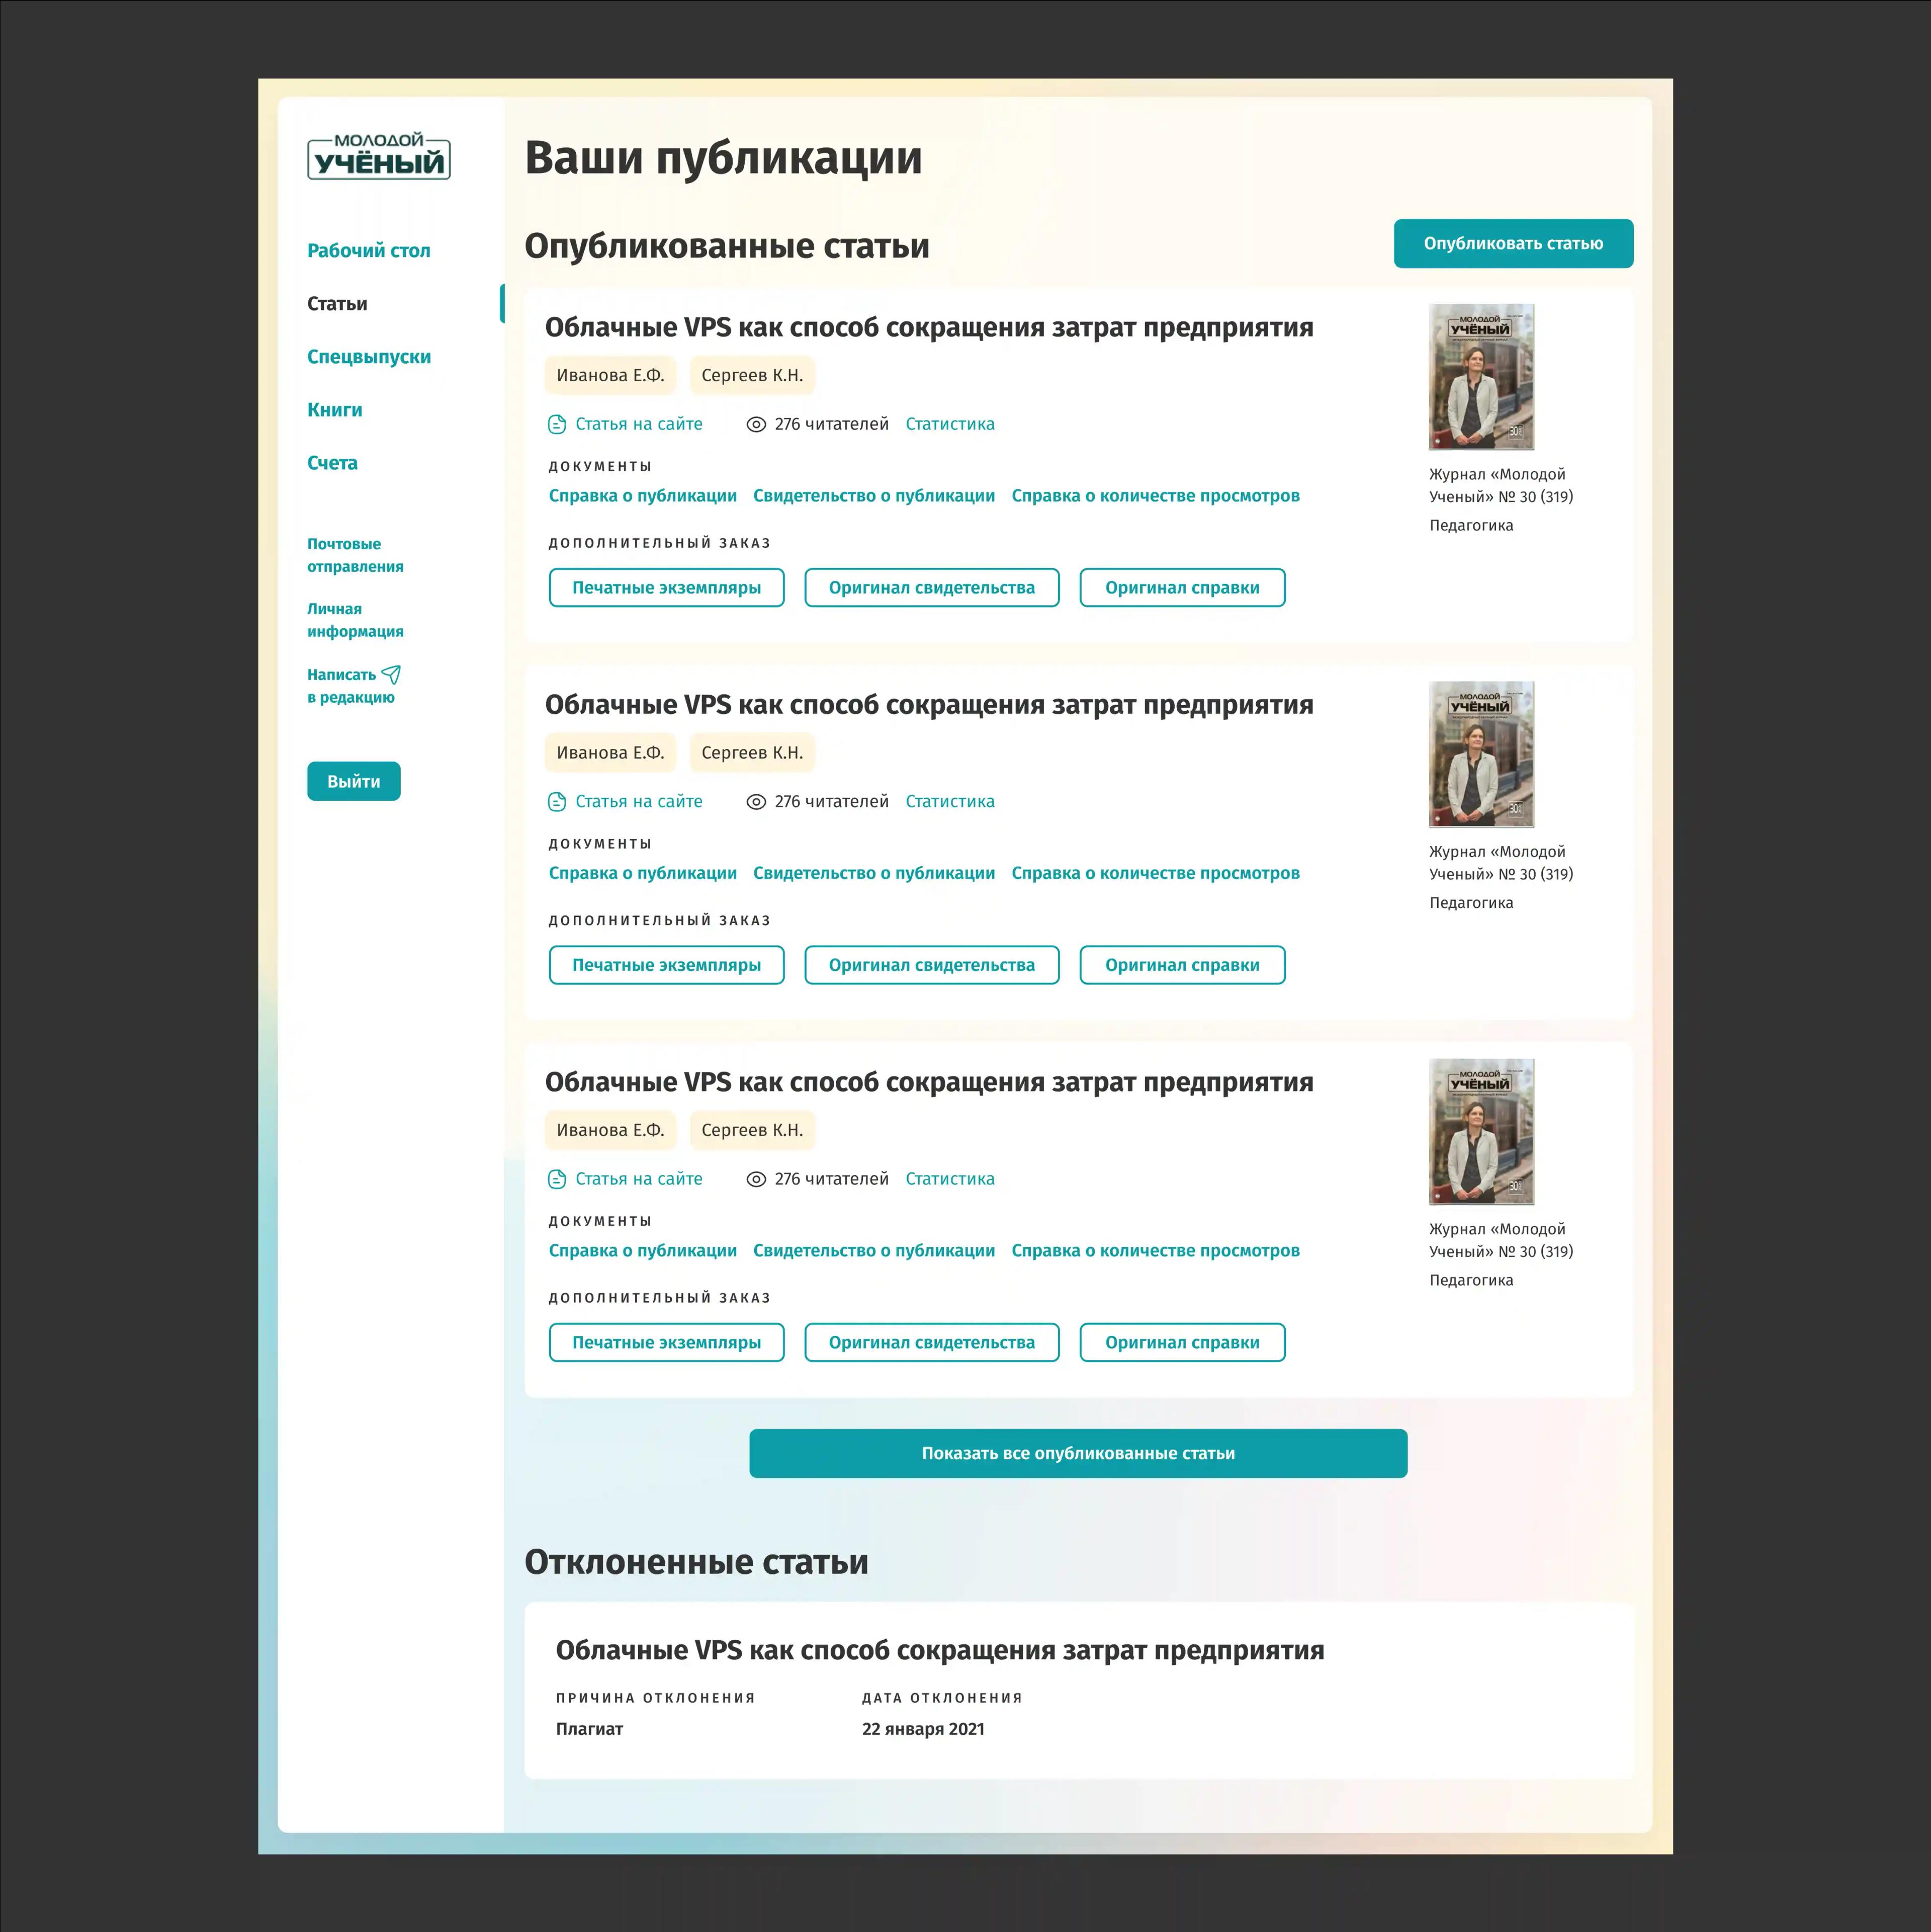The height and width of the screenshot is (1932, 1931).
Task: Open Статистика link in third article
Action: tap(950, 1179)
